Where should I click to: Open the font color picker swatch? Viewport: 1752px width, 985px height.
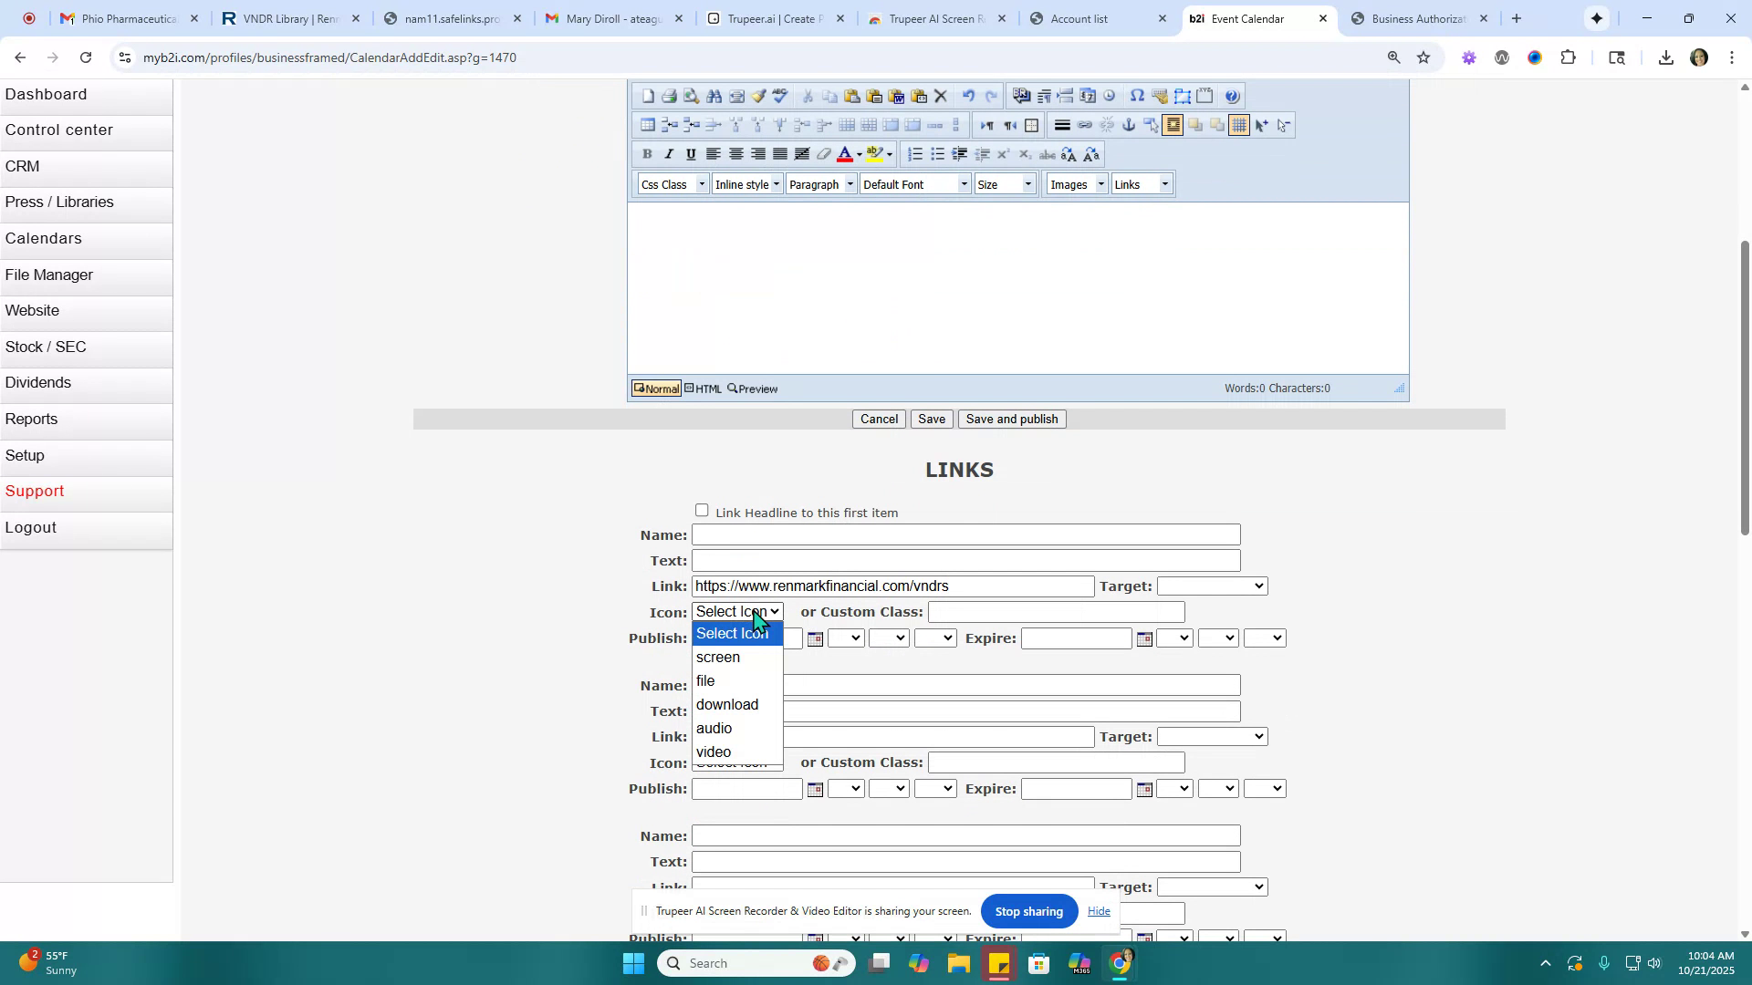pos(846,154)
